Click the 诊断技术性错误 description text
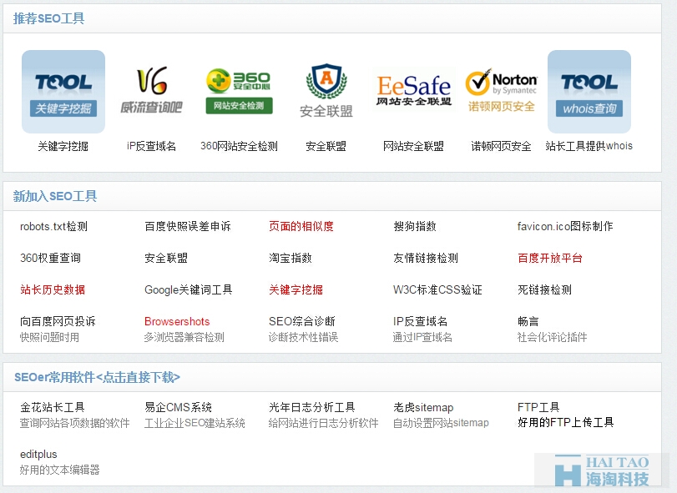This screenshot has width=677, height=493. (303, 337)
